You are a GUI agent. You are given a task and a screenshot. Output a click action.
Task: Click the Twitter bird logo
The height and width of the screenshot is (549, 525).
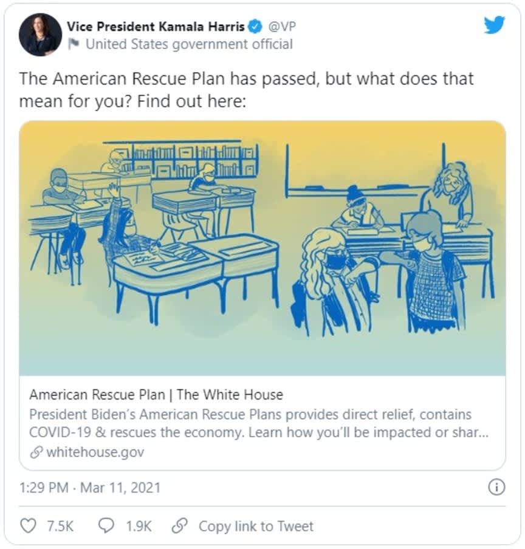[494, 26]
